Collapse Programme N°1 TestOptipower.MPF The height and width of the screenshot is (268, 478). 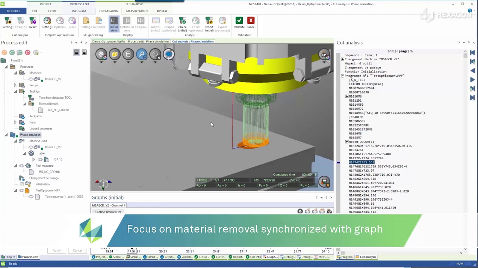coord(342,76)
